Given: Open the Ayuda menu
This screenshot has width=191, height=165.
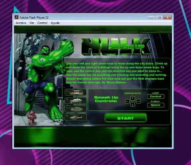Looking at the screenshot, I should tap(55, 23).
